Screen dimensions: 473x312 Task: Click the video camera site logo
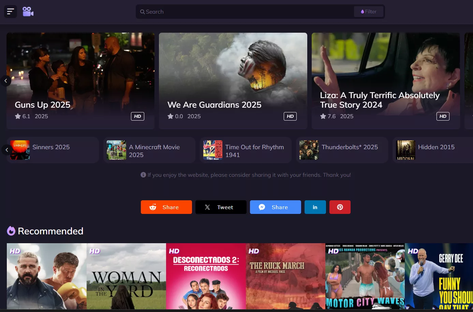click(x=28, y=11)
